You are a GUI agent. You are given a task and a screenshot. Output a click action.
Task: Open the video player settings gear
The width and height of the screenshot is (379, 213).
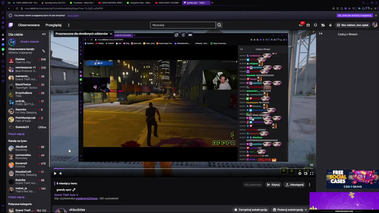pos(300,174)
